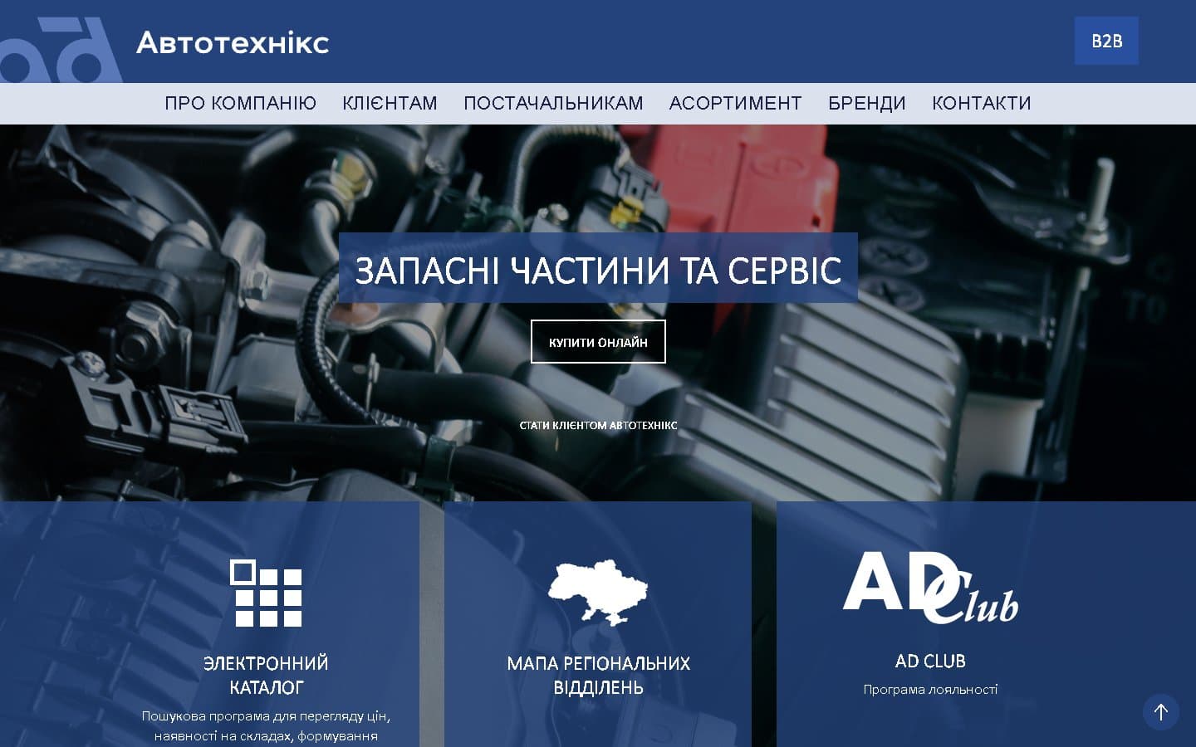
Task: Open the ЭЛЕКТРОННИЙ КАТАЛОГ heading
Action: pos(266,675)
